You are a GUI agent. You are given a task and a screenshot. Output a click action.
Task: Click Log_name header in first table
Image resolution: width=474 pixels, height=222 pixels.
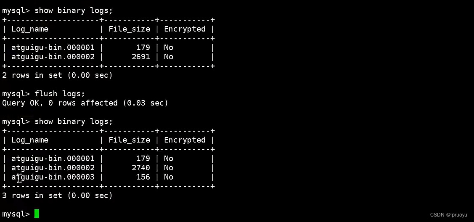click(x=30, y=29)
